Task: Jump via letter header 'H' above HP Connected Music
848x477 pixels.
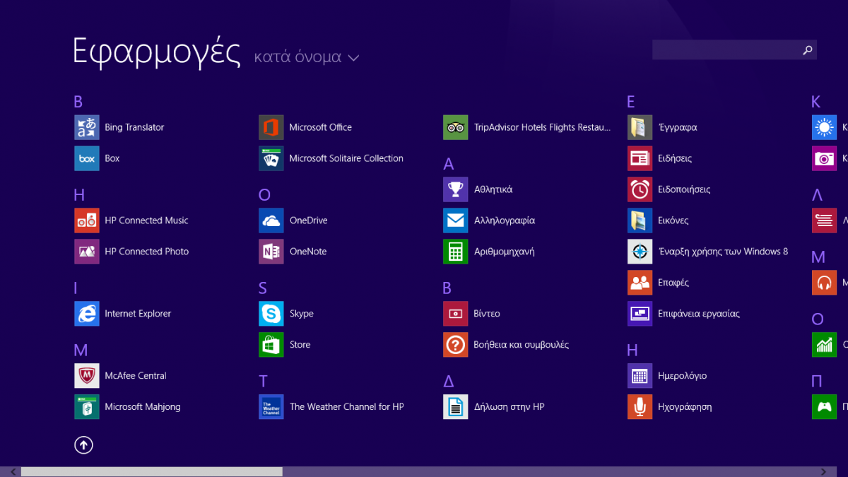Action: pyautogui.click(x=79, y=195)
